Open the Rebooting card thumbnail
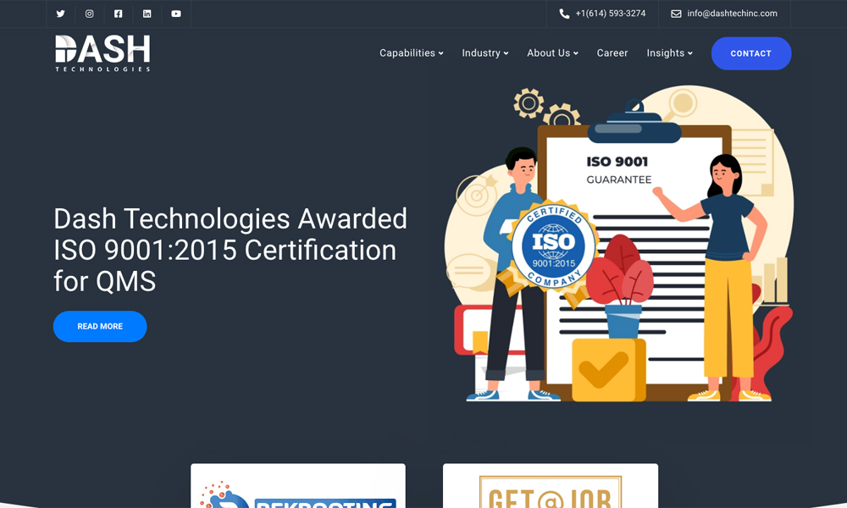Screen dimensions: 847x508 click(x=298, y=486)
